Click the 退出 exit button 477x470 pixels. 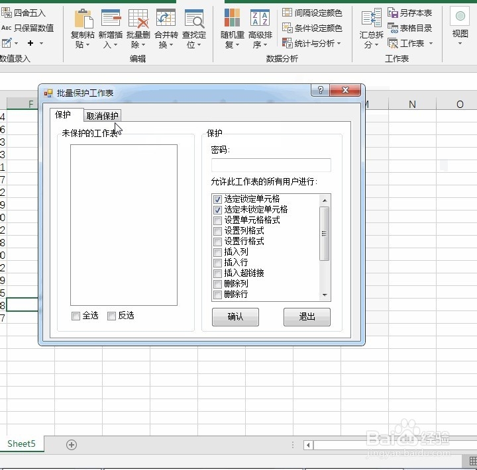(x=307, y=317)
